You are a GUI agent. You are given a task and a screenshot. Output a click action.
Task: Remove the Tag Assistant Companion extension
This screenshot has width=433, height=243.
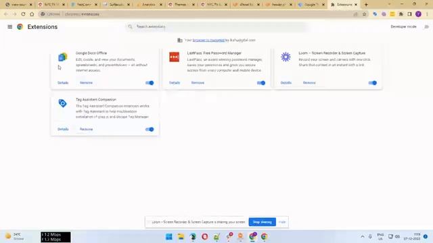pos(86,129)
